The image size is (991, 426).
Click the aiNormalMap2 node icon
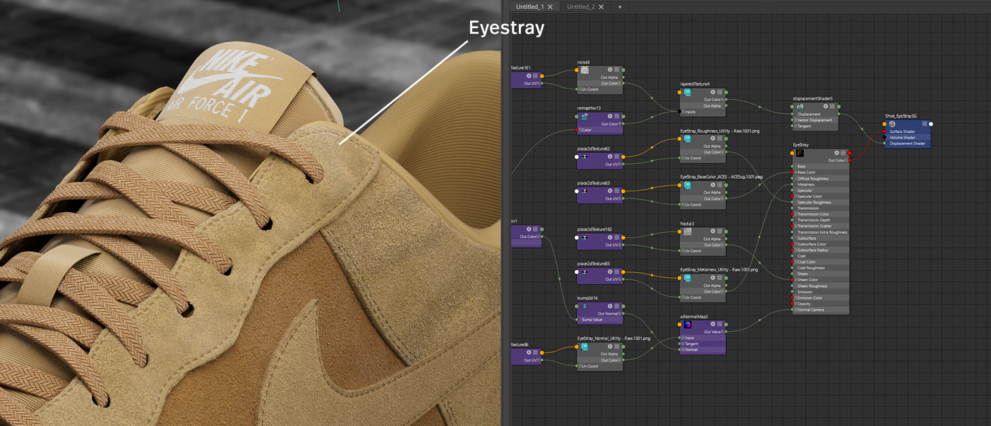688,325
